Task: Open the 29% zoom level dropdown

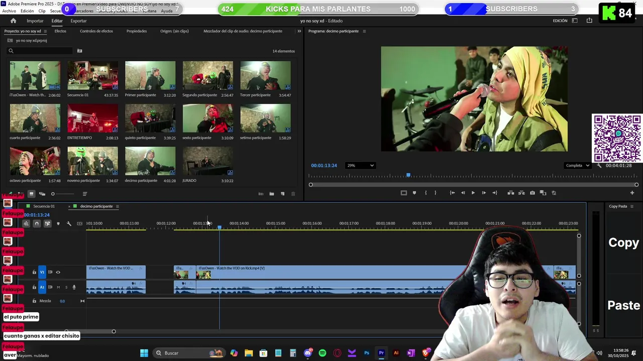Action: tap(360, 165)
